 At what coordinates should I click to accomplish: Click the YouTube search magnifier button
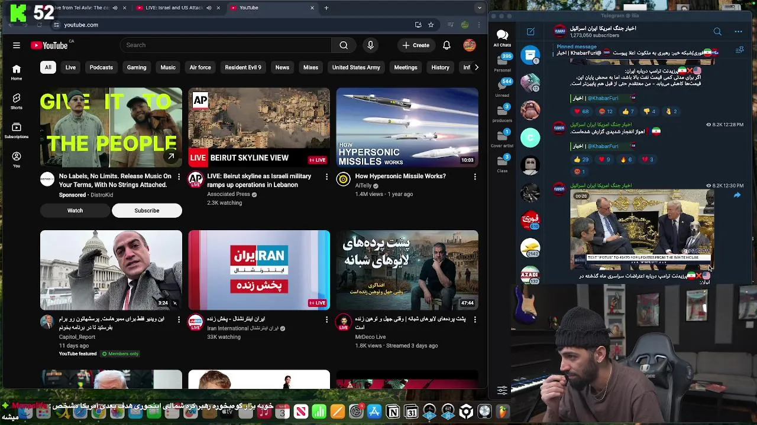(x=344, y=45)
